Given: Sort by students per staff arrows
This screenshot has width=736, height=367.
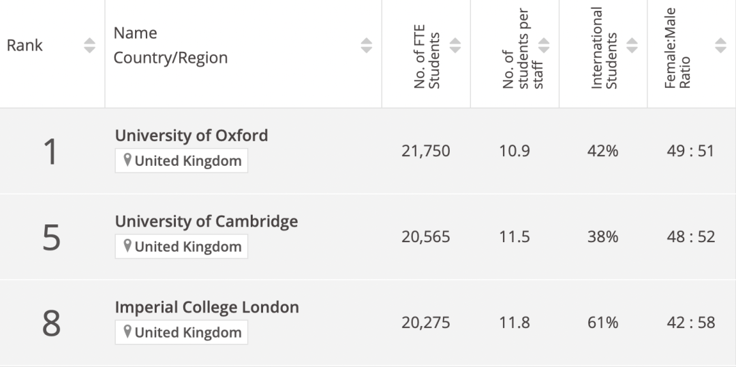Looking at the screenshot, I should pos(544,45).
